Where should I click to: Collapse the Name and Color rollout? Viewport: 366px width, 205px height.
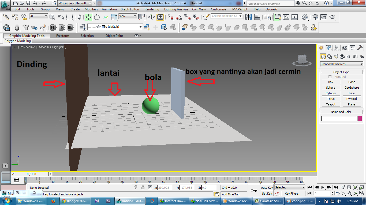point(341,112)
